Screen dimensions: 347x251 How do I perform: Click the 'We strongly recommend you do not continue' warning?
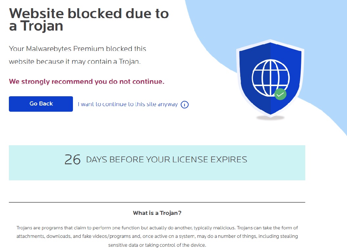pyautogui.click(x=86, y=81)
